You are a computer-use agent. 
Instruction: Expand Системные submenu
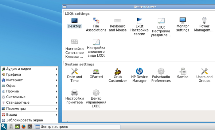click(x=29, y=97)
